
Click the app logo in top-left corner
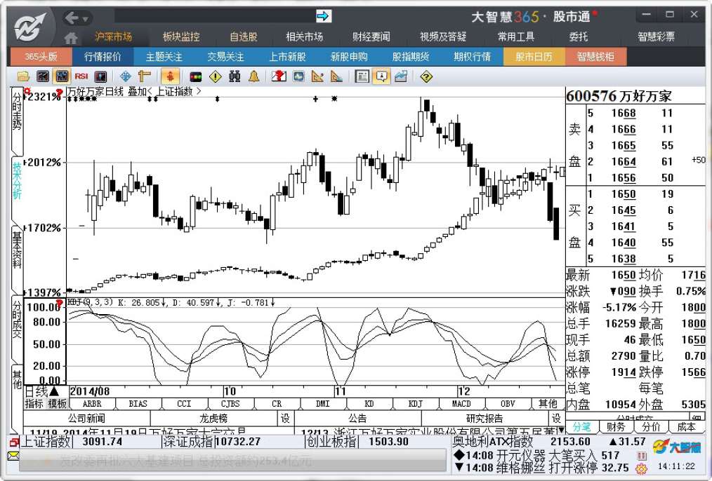(30, 27)
